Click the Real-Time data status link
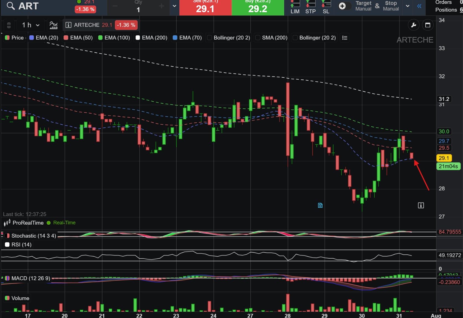The width and height of the screenshot is (463, 318). [x=61, y=223]
